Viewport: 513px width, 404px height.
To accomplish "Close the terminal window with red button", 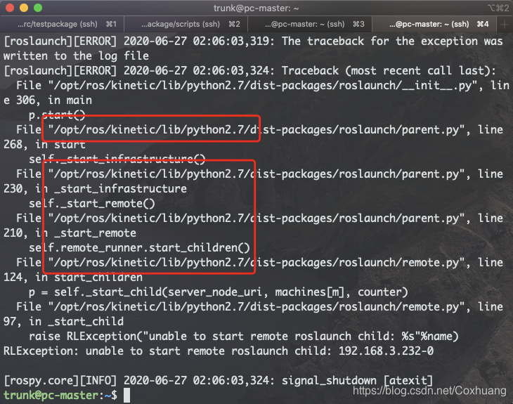I will coord(10,8).
